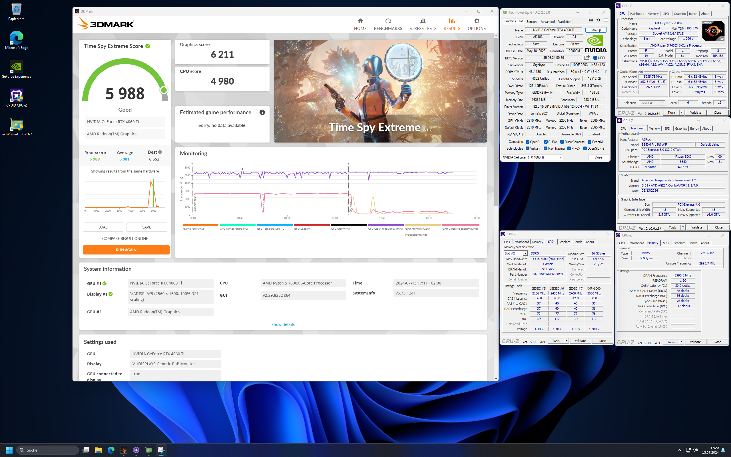
Task: Click Lookup button in GPU-Z
Action: (596, 30)
